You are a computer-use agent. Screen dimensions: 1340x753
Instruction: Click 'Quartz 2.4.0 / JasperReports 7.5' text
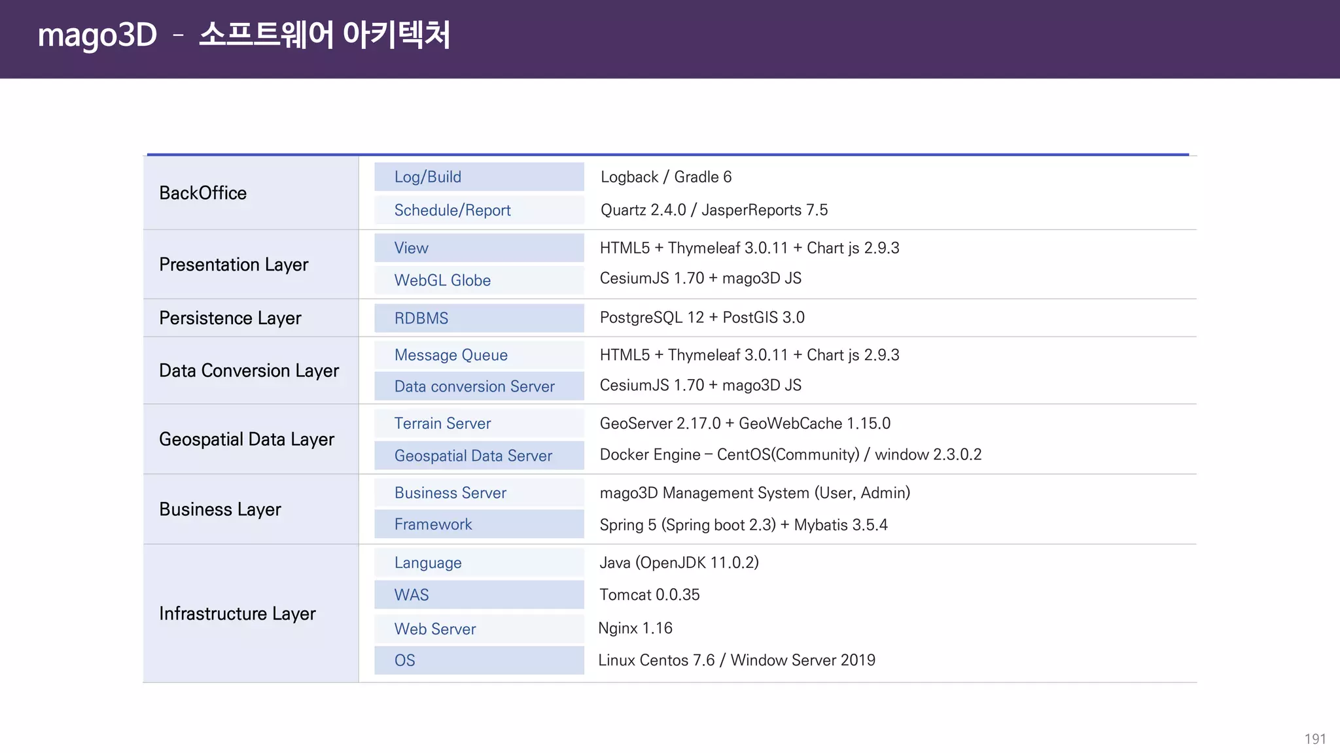pos(714,210)
